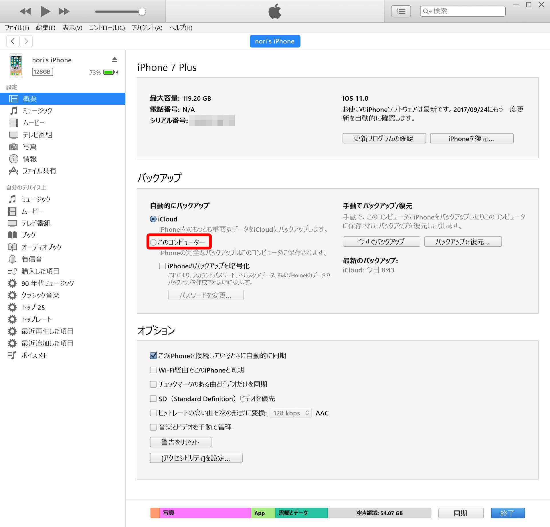Open the 表示(V) menu
The image size is (550, 527).
pos(72,28)
